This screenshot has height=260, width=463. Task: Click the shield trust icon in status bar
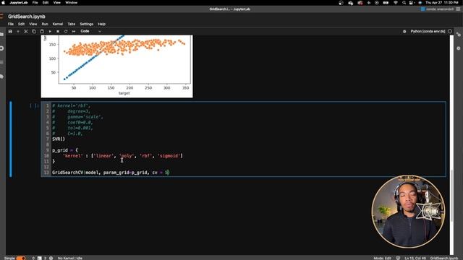coord(398,258)
